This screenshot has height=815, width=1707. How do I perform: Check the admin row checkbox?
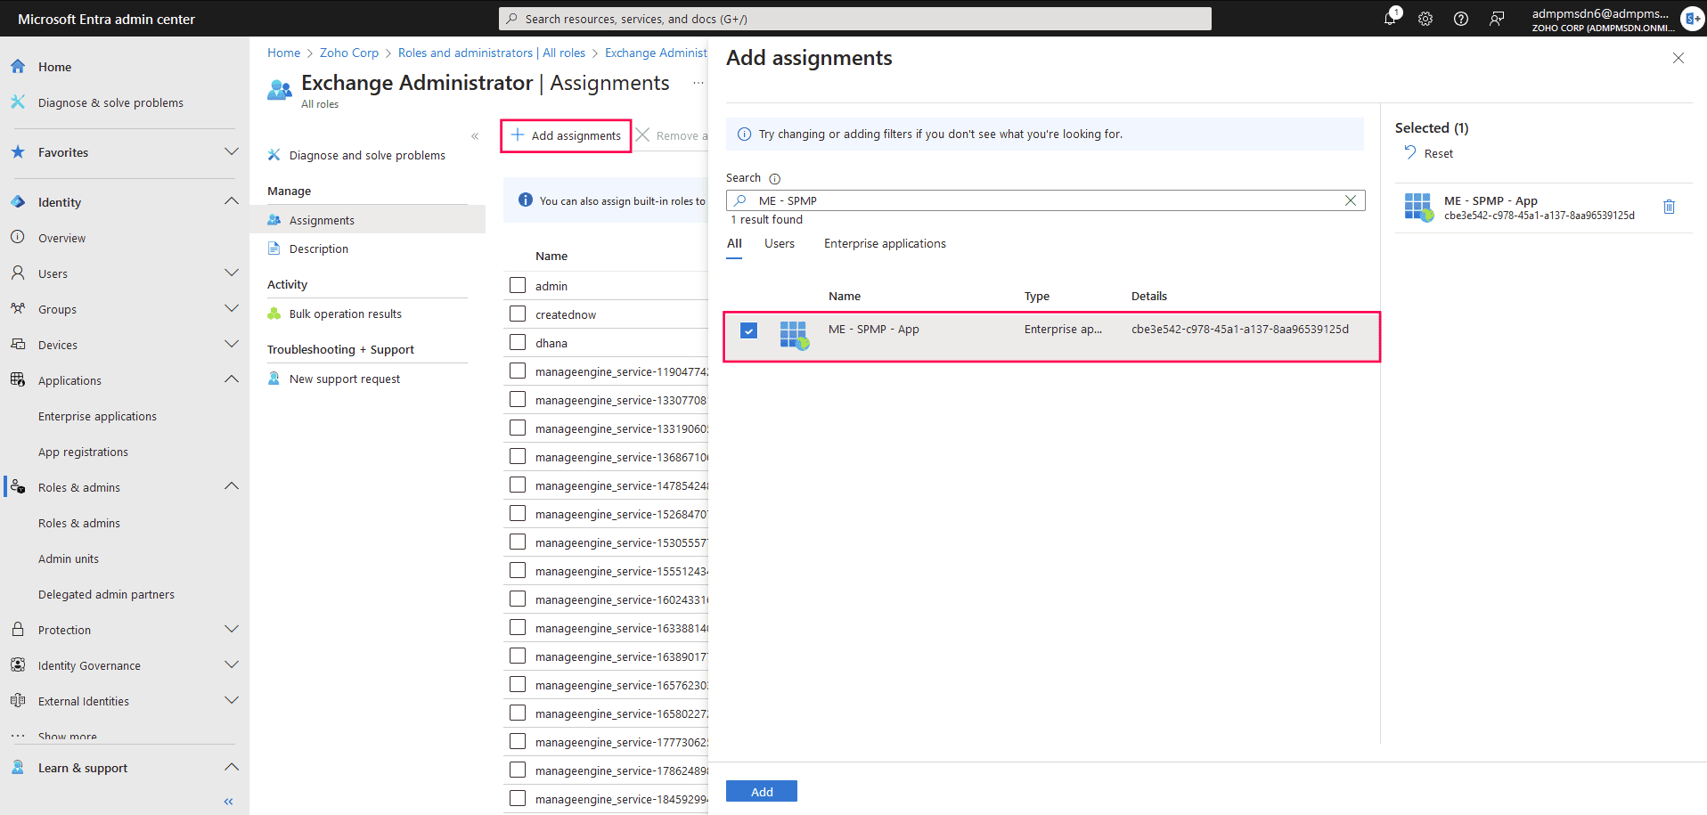518,285
